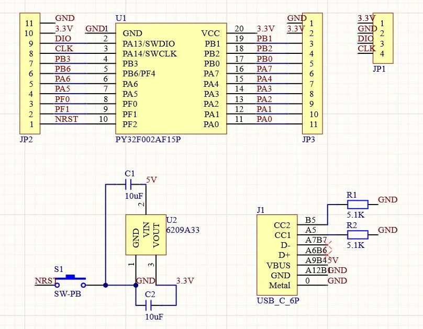Click the NRST net label beside switch S1
The image size is (423, 329).
[44, 281]
